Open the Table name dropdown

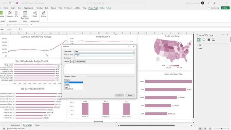click(134, 51)
